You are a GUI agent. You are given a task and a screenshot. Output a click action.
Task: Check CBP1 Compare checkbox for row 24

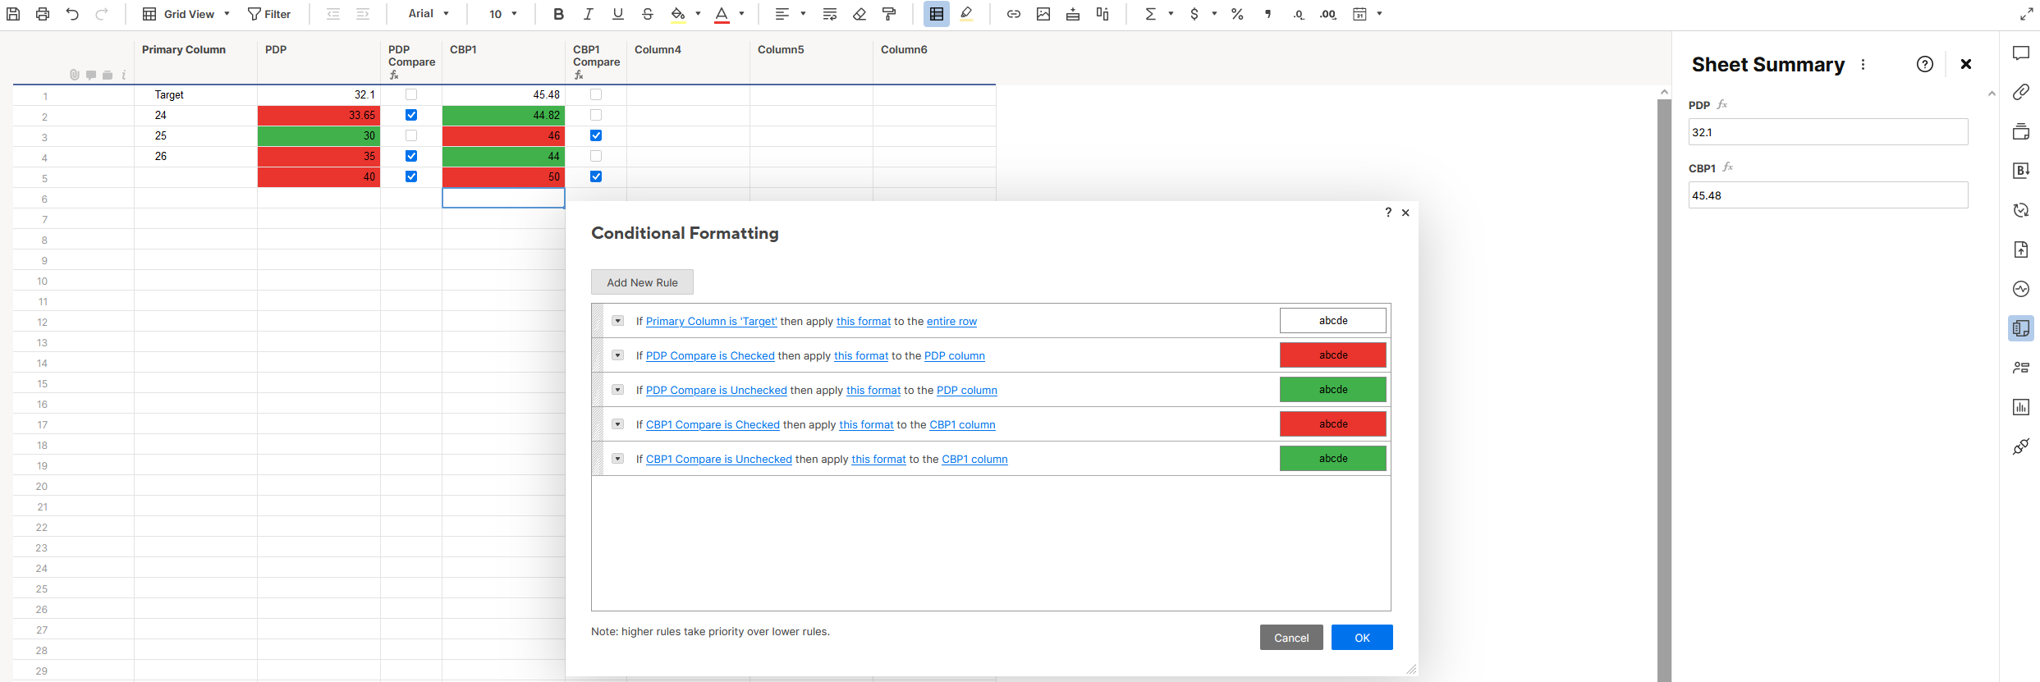596,115
